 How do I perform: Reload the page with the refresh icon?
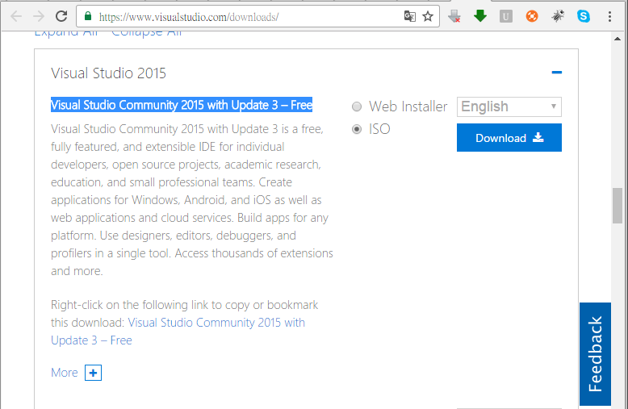(61, 16)
